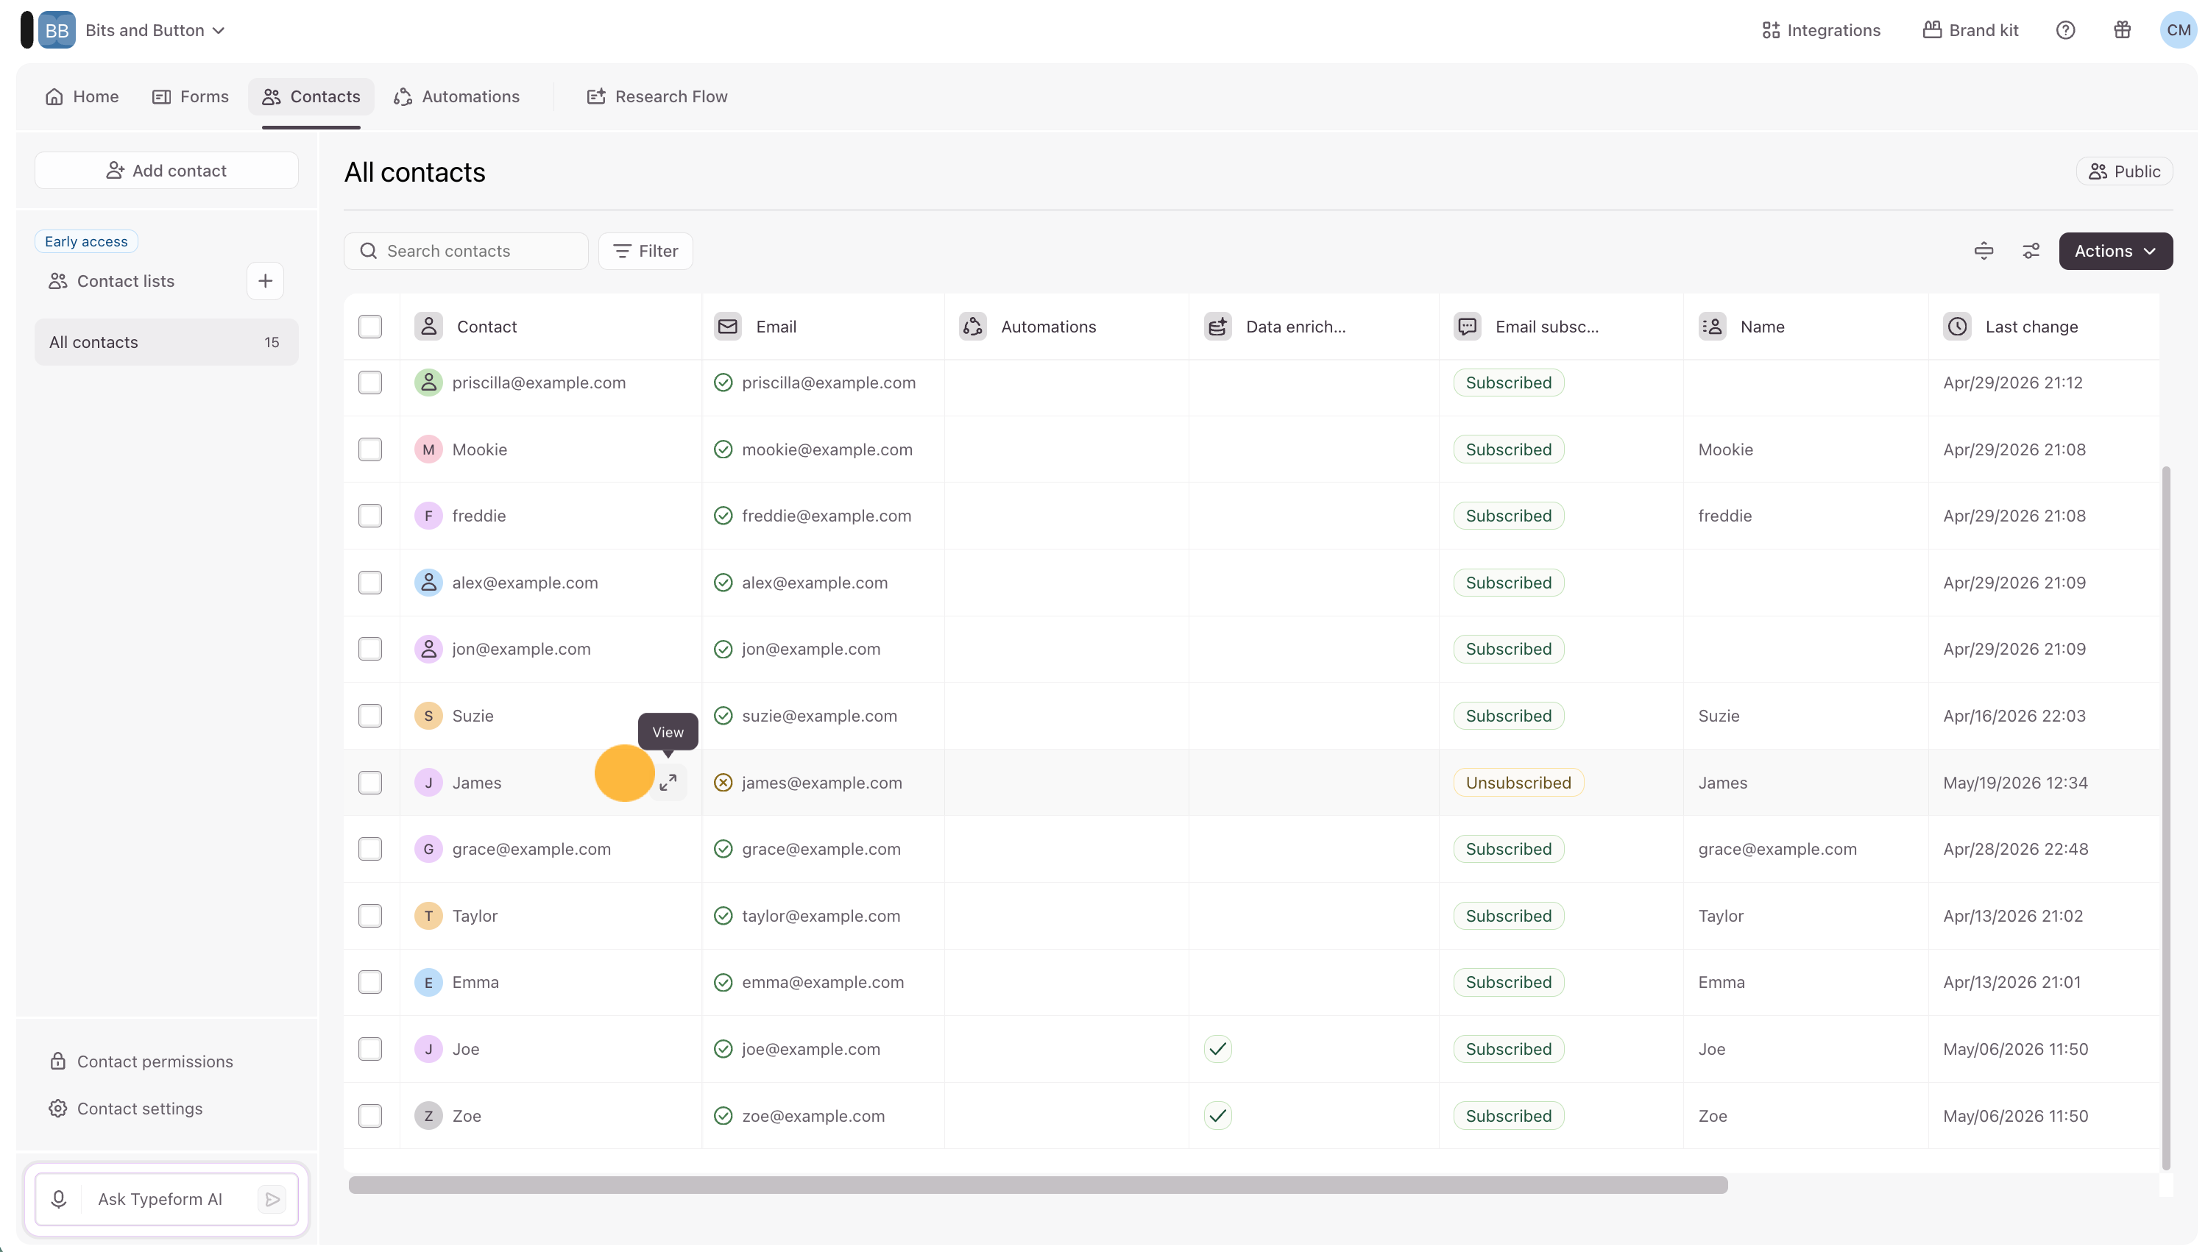
Task: Click the row height adjust icon
Action: pyautogui.click(x=1984, y=251)
